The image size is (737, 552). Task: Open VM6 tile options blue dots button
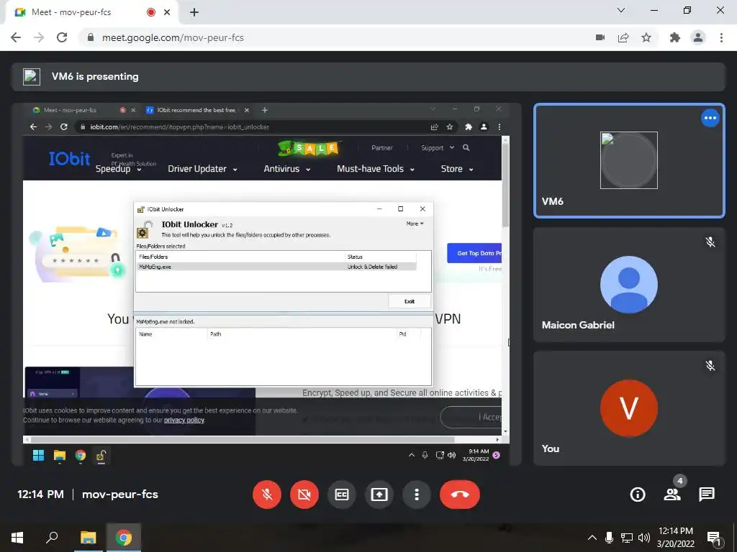pos(710,118)
